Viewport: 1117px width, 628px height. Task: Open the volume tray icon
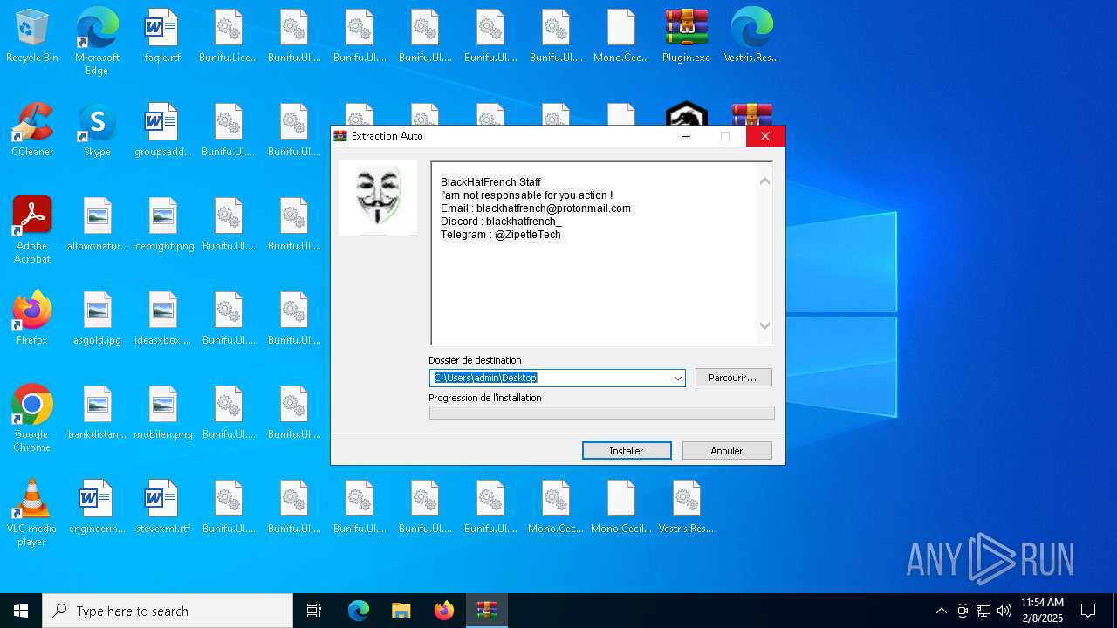(1004, 611)
